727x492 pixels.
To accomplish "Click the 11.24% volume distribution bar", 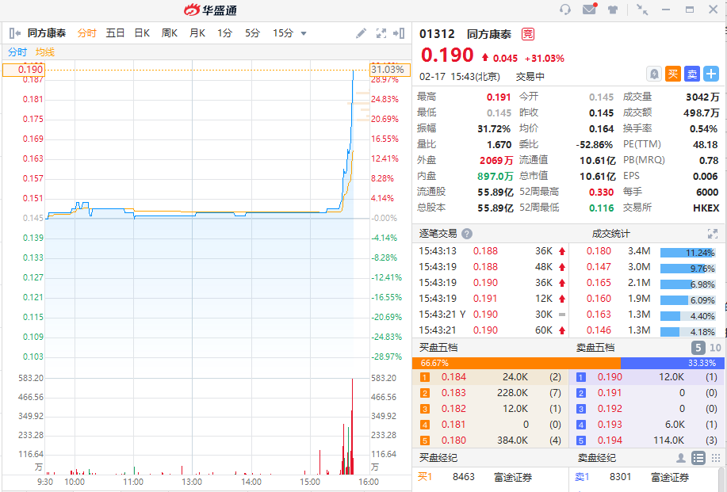I will coord(688,253).
